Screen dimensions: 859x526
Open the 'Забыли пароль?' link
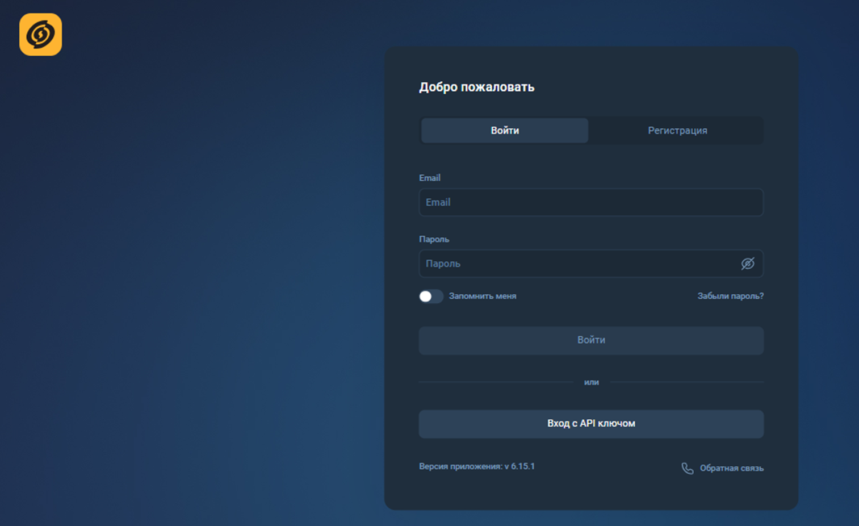pyautogui.click(x=730, y=296)
